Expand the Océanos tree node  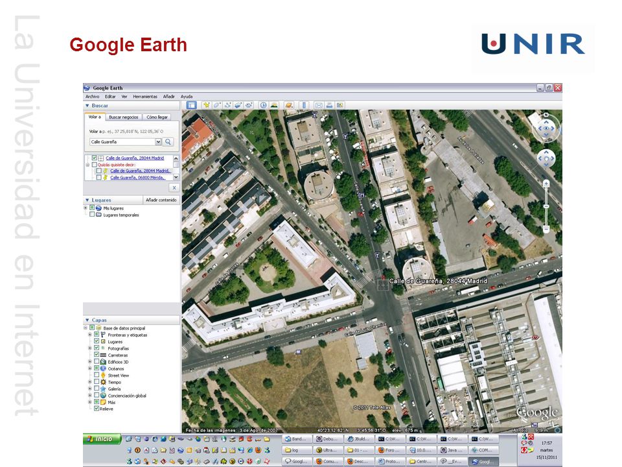coord(90,368)
